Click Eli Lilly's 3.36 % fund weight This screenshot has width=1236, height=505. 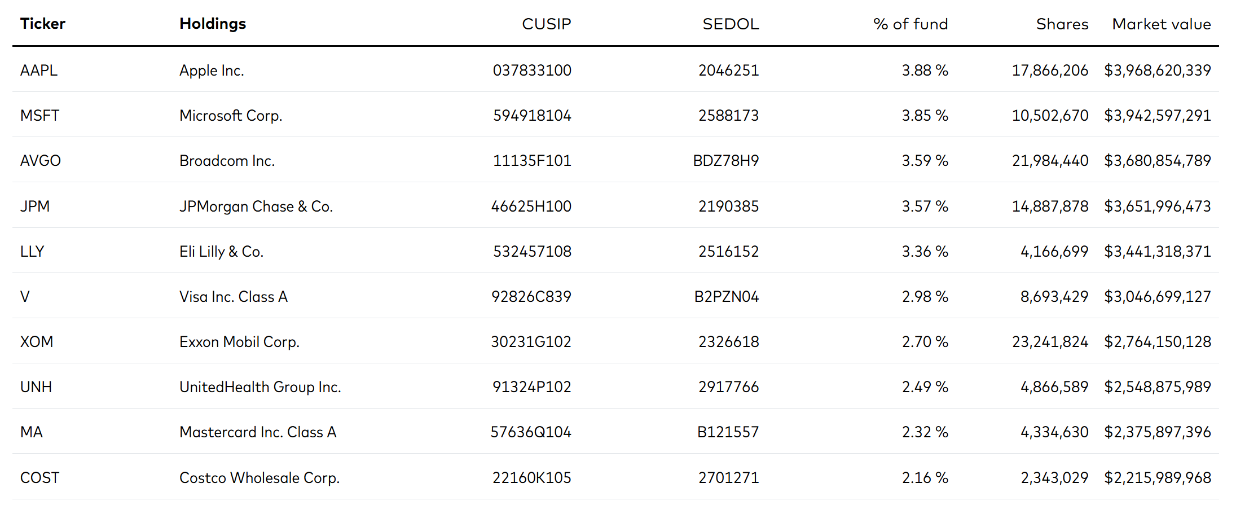[x=925, y=252]
